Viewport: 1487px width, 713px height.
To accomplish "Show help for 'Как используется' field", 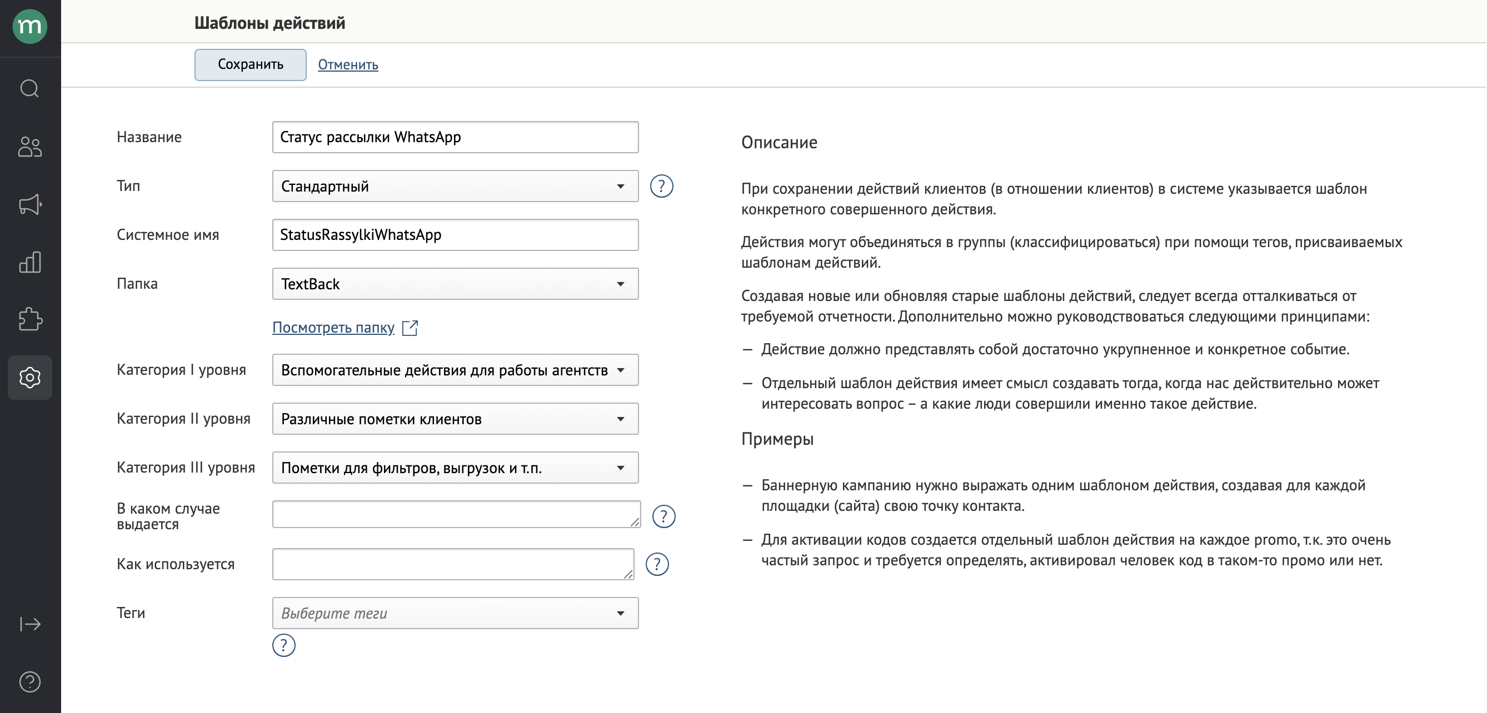I will 657,564.
